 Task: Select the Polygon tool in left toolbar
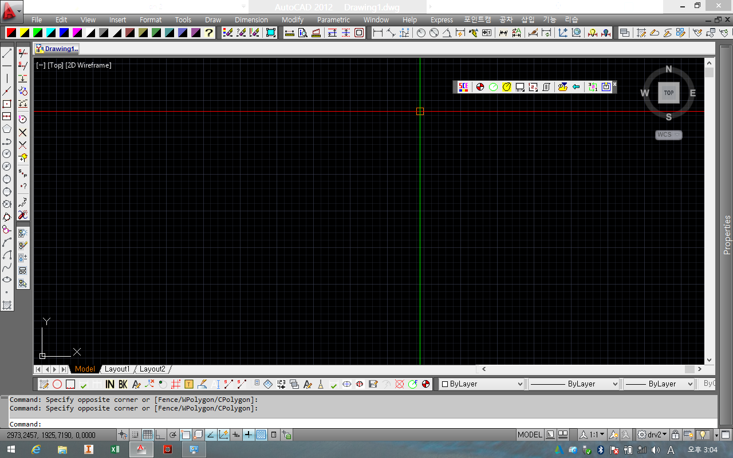tap(7, 129)
